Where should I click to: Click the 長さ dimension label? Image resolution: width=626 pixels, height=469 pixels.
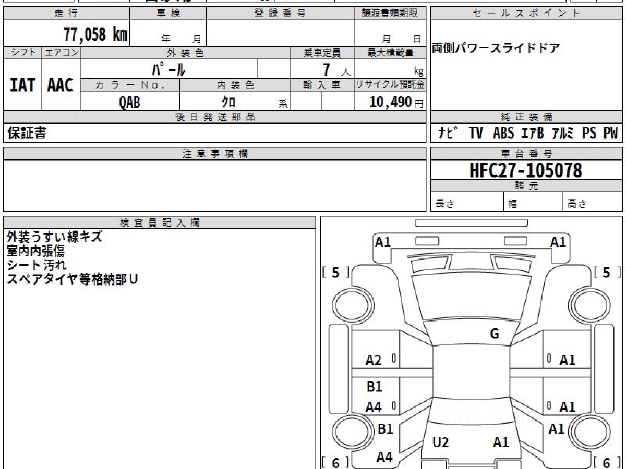tap(444, 204)
